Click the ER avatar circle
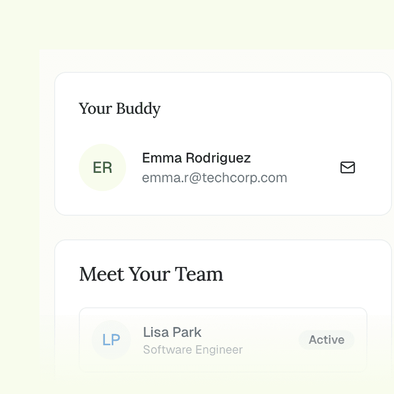Viewport: 394px width, 394px height. tap(102, 167)
